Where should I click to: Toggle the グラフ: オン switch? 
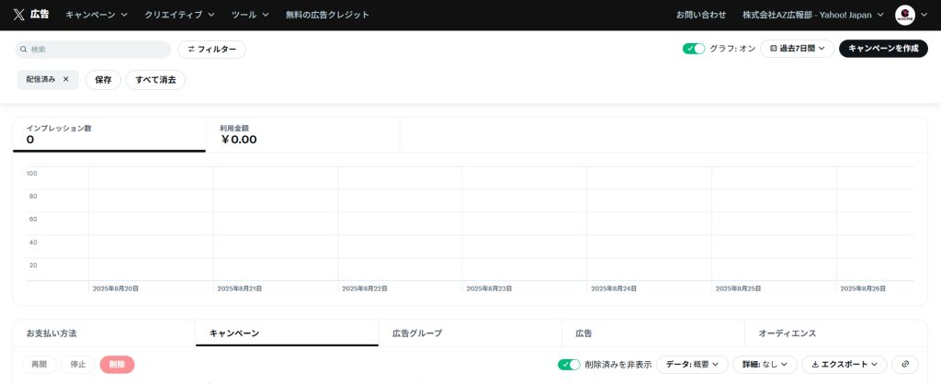(x=693, y=49)
